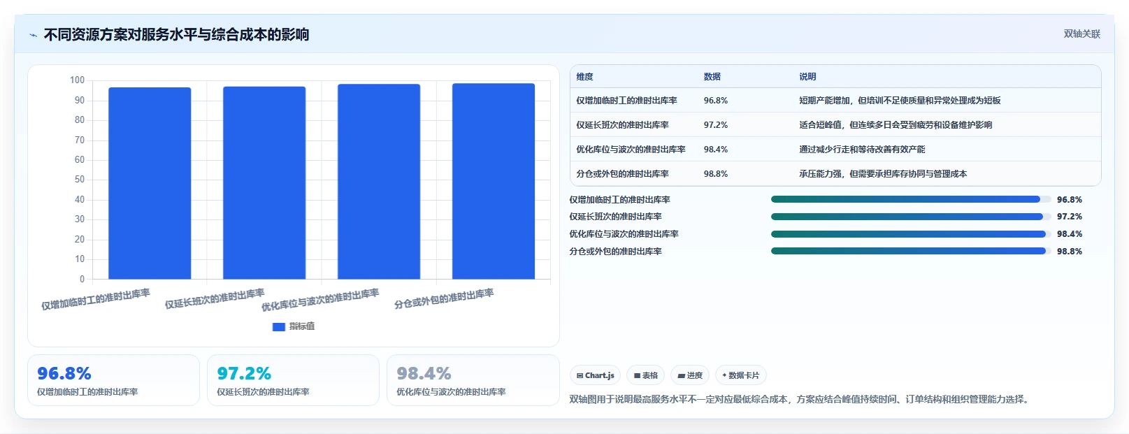Click the 98.8% value in the table
The height and width of the screenshot is (434, 1129).
(x=715, y=174)
